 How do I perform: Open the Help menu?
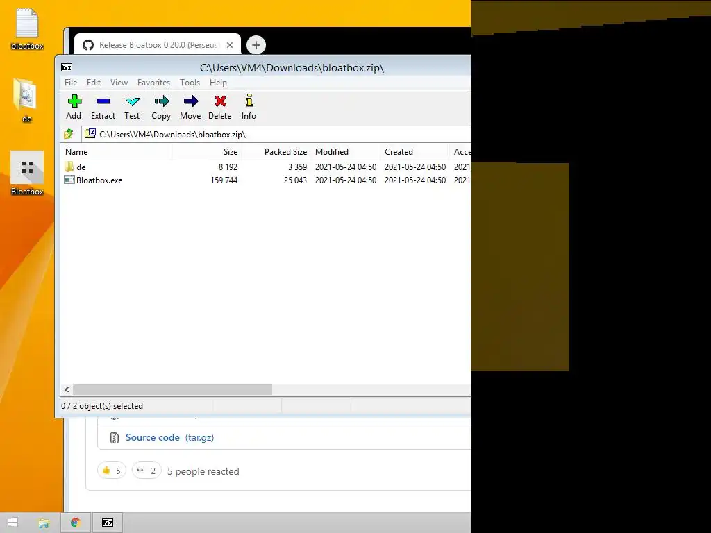[x=218, y=83]
